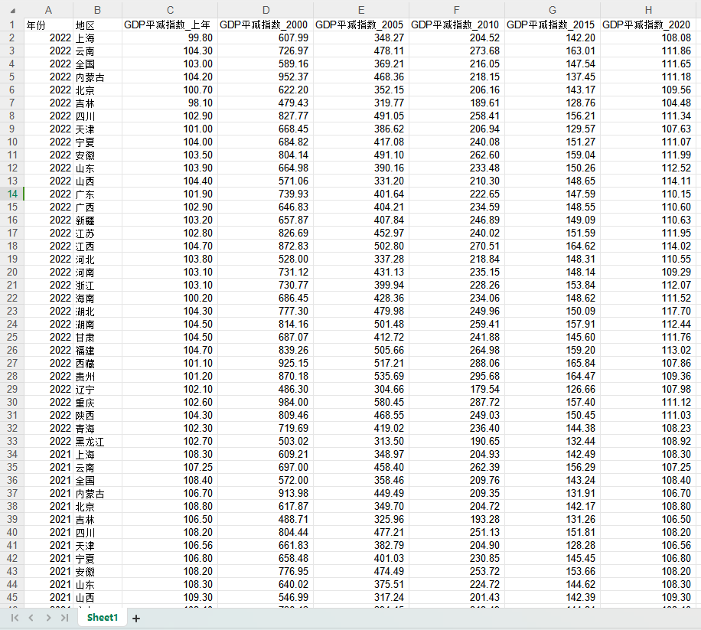This screenshot has width=701, height=630.
Task: Jump to the first sheet with navigation arrow
Action: coord(15,618)
